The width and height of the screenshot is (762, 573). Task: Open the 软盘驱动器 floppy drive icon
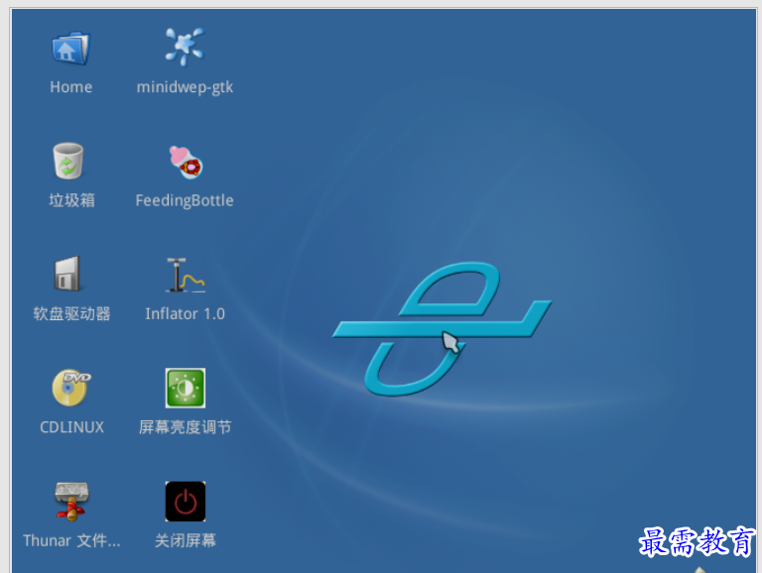(67, 274)
